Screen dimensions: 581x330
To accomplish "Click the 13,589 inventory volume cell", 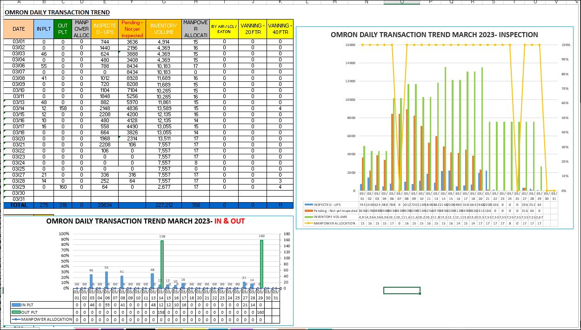I will [163, 108].
